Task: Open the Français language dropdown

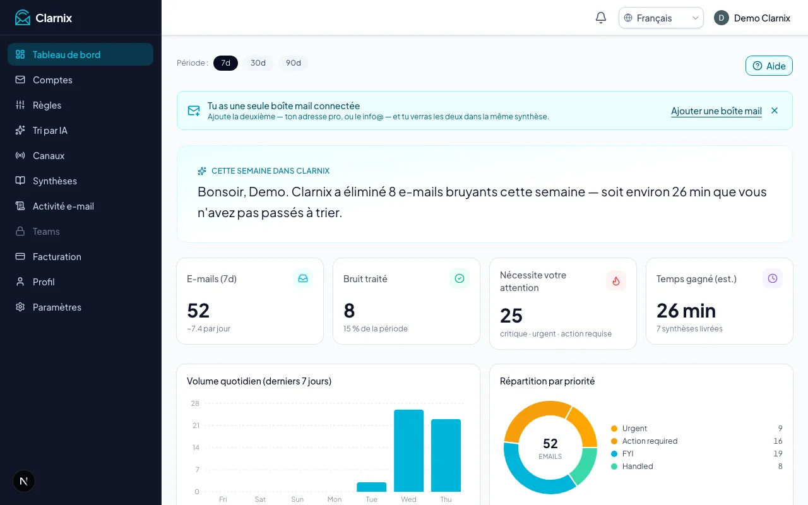Action: coord(661,18)
